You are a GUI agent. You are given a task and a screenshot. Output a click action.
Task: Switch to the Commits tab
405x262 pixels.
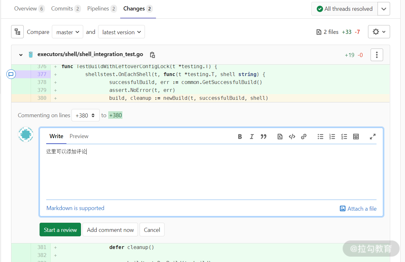(66, 9)
